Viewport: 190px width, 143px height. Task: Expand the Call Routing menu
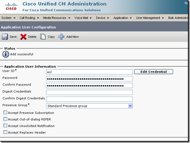tap(29, 18)
